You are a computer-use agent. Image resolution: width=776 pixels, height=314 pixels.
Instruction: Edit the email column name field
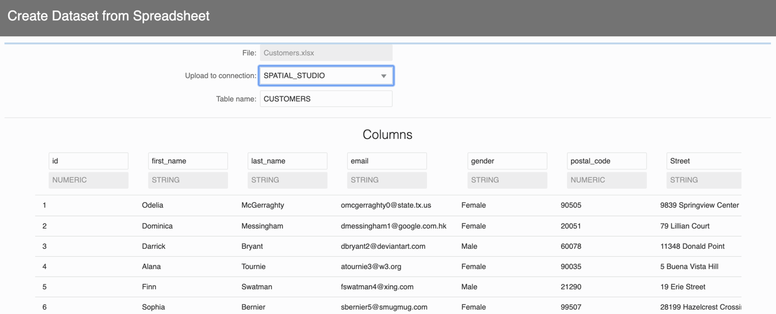point(387,161)
